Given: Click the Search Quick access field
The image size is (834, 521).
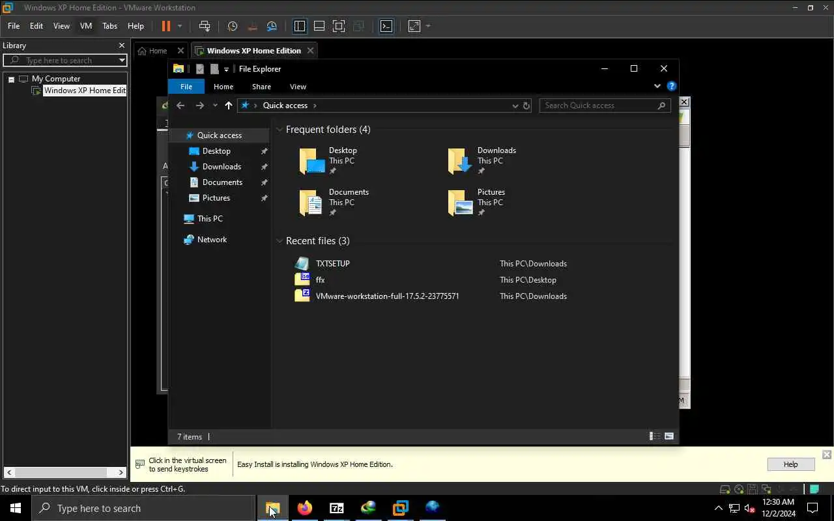Looking at the screenshot, I should point(605,106).
